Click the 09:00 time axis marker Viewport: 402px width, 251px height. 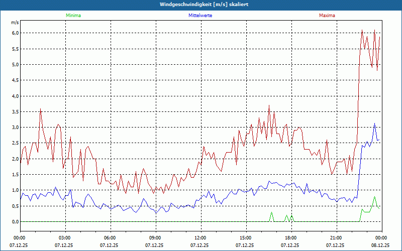(155, 238)
